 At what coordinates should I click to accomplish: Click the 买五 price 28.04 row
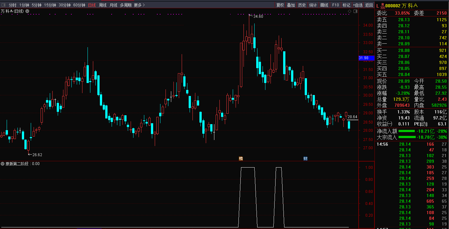412,74
